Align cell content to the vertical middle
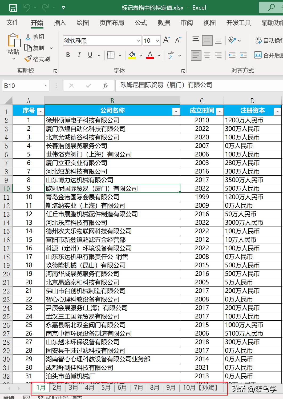The image size is (283, 399). [207, 40]
